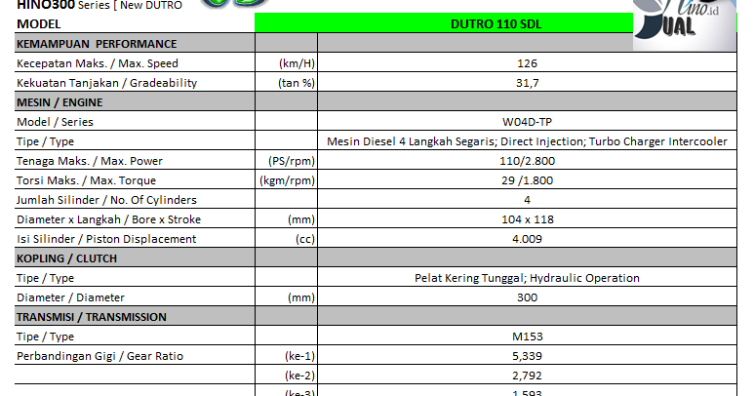The image size is (754, 396).
Task: Select the displacement value 4.009
Action: (x=527, y=239)
